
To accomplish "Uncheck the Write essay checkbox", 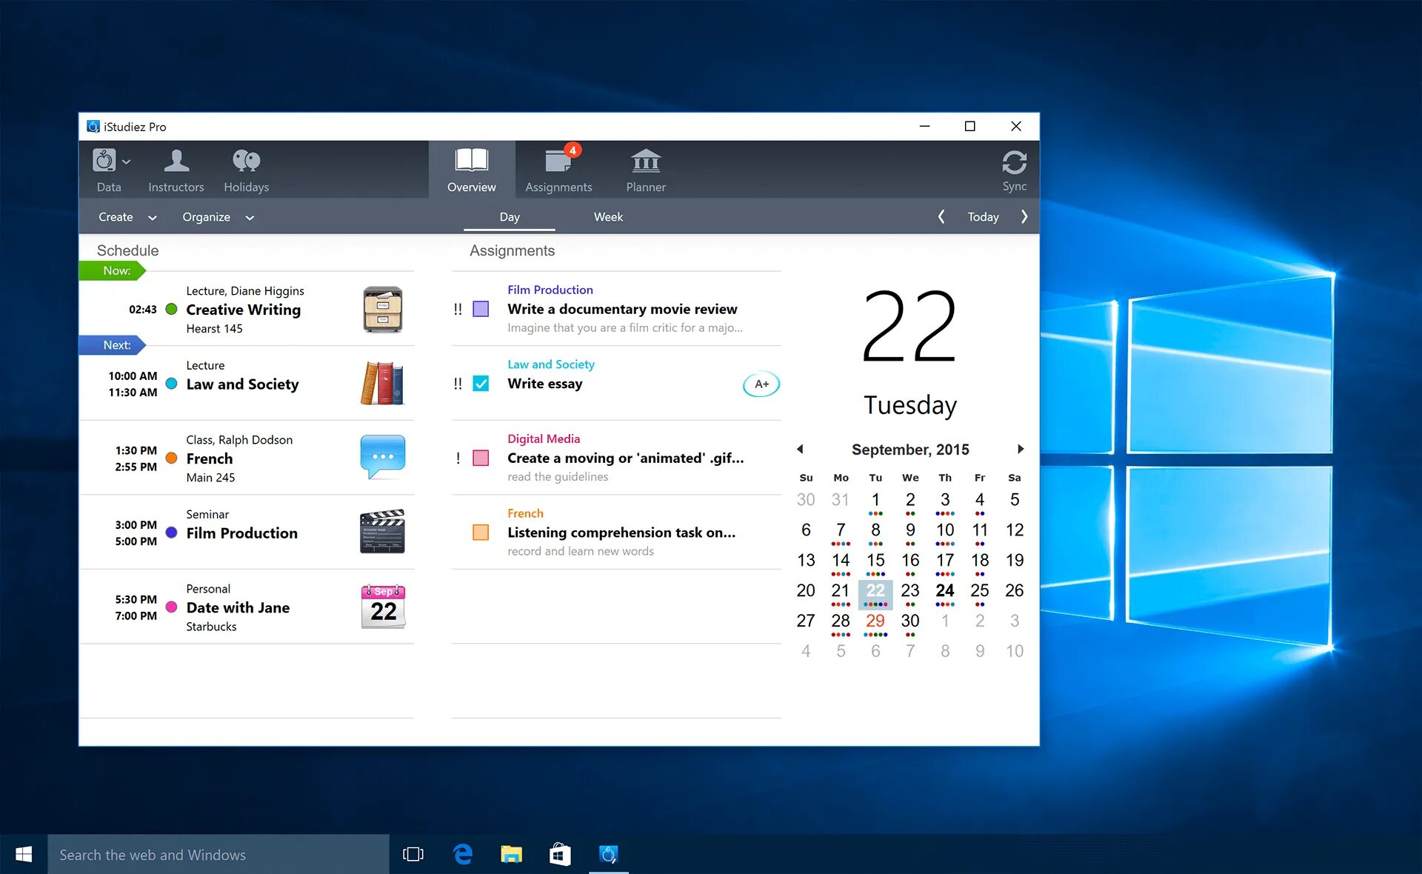I will coord(481,384).
